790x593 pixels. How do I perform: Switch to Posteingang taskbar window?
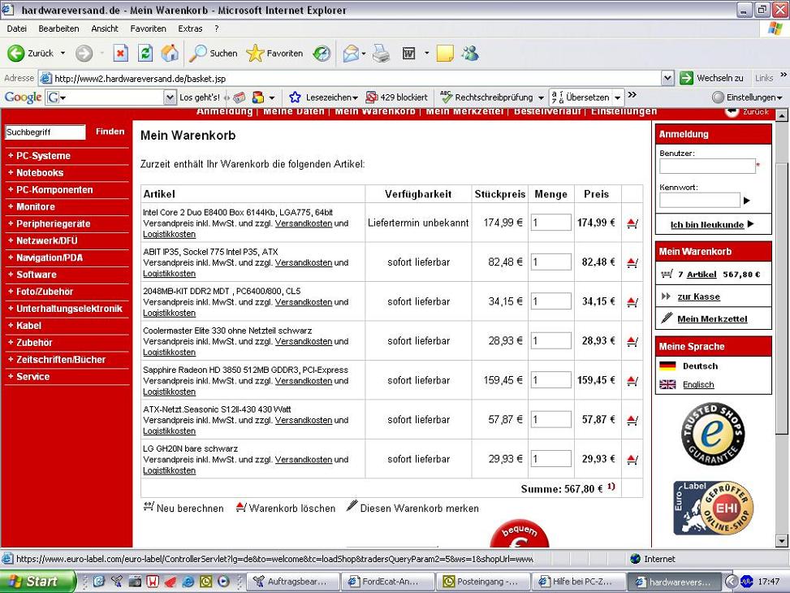tap(482, 582)
